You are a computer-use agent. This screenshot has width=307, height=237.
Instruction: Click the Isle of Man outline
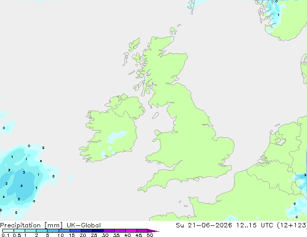[x=155, y=116]
